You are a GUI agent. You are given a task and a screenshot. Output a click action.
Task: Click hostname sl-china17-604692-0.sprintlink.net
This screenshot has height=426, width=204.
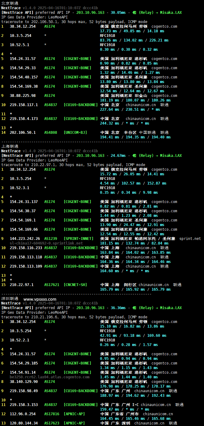pyautogui.click(x=46, y=243)
